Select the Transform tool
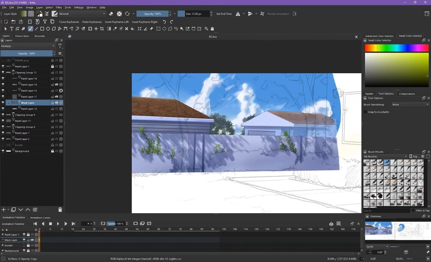The width and height of the screenshot is (431, 262). pos(90,29)
